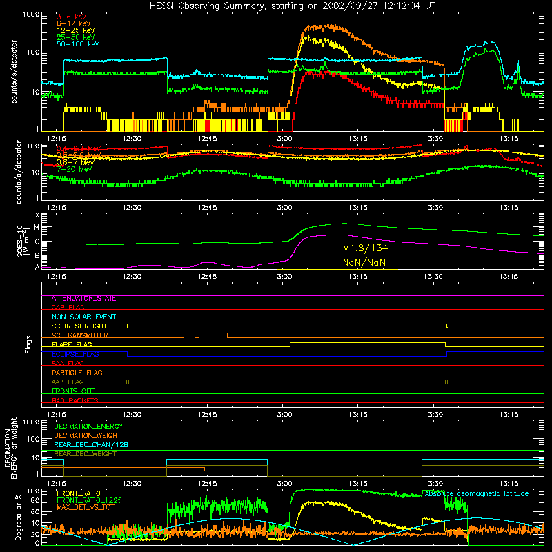Select the ATTENUATOR_STATE flag label
The height and width of the screenshot is (552, 552).
[83, 299]
